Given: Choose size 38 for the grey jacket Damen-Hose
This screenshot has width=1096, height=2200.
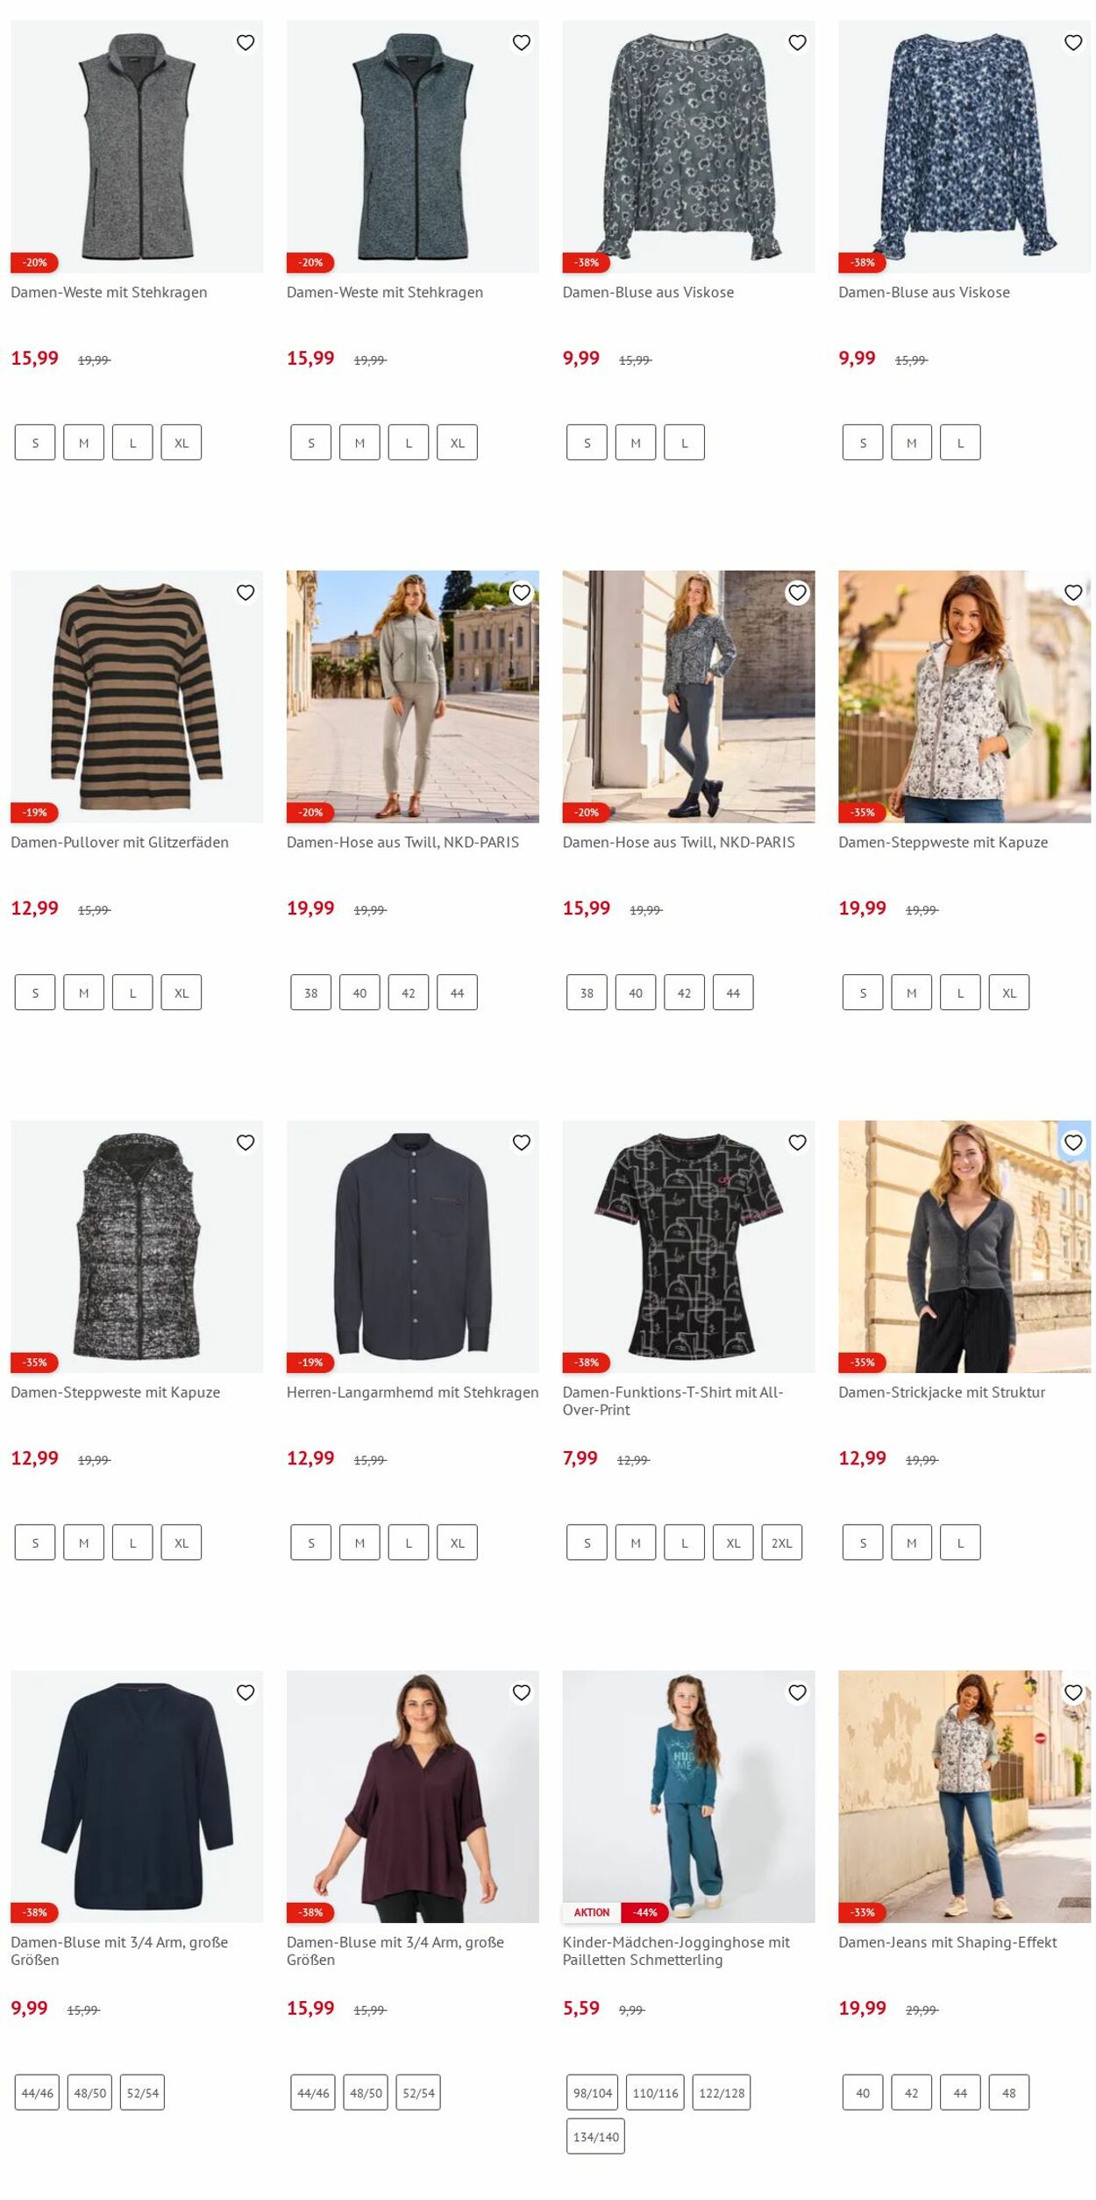Looking at the screenshot, I should [x=311, y=993].
